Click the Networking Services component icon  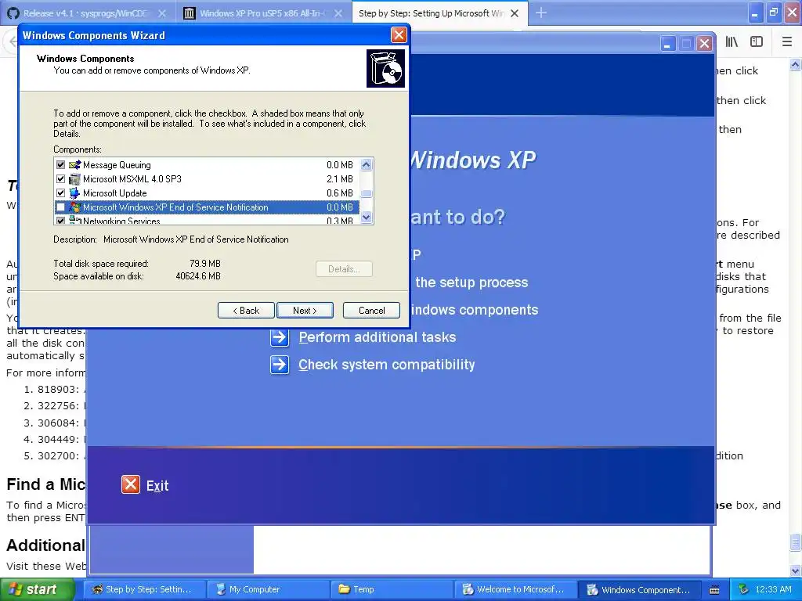[74, 220]
